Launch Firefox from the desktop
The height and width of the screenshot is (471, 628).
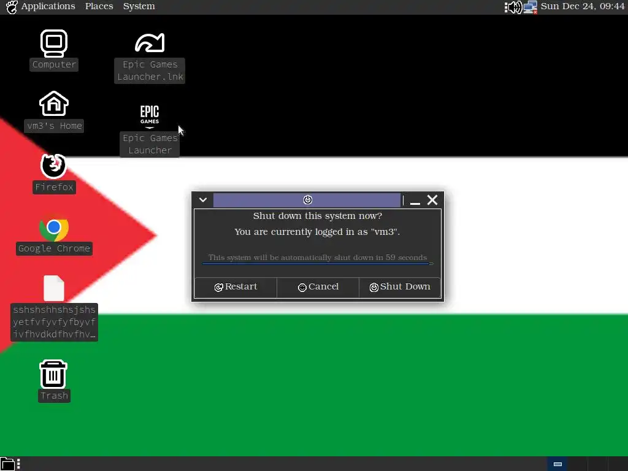coord(54,166)
